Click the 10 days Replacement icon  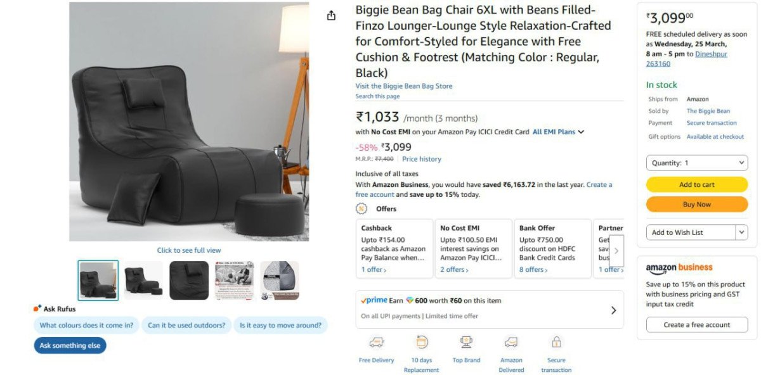coord(421,343)
